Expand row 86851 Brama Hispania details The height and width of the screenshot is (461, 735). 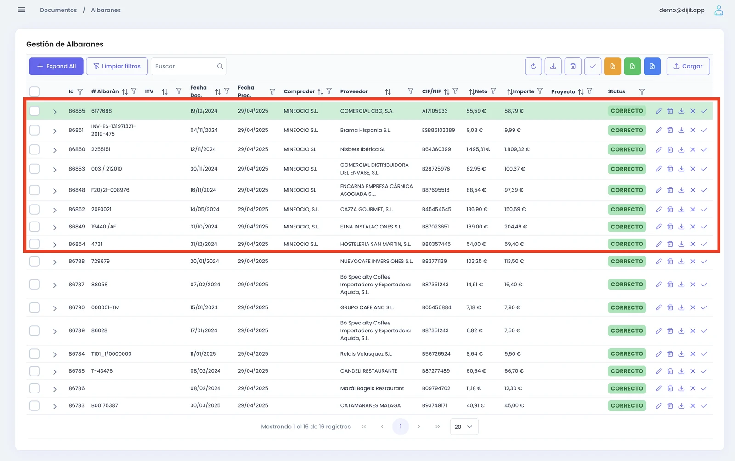click(55, 131)
